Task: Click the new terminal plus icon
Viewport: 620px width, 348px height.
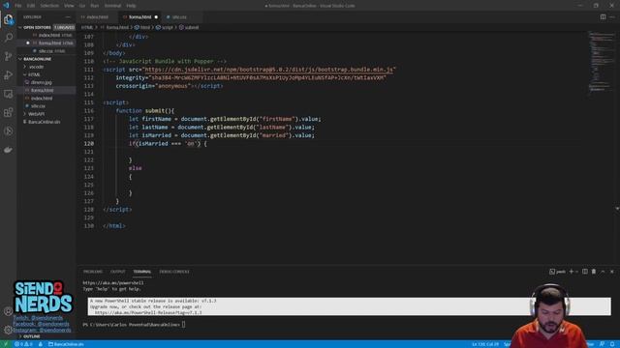Action: coord(571,272)
